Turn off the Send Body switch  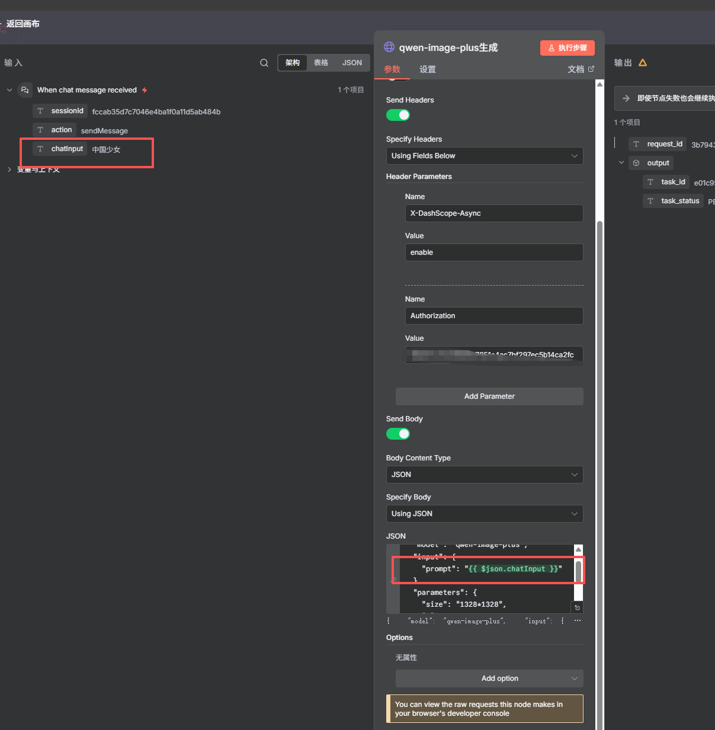[398, 434]
